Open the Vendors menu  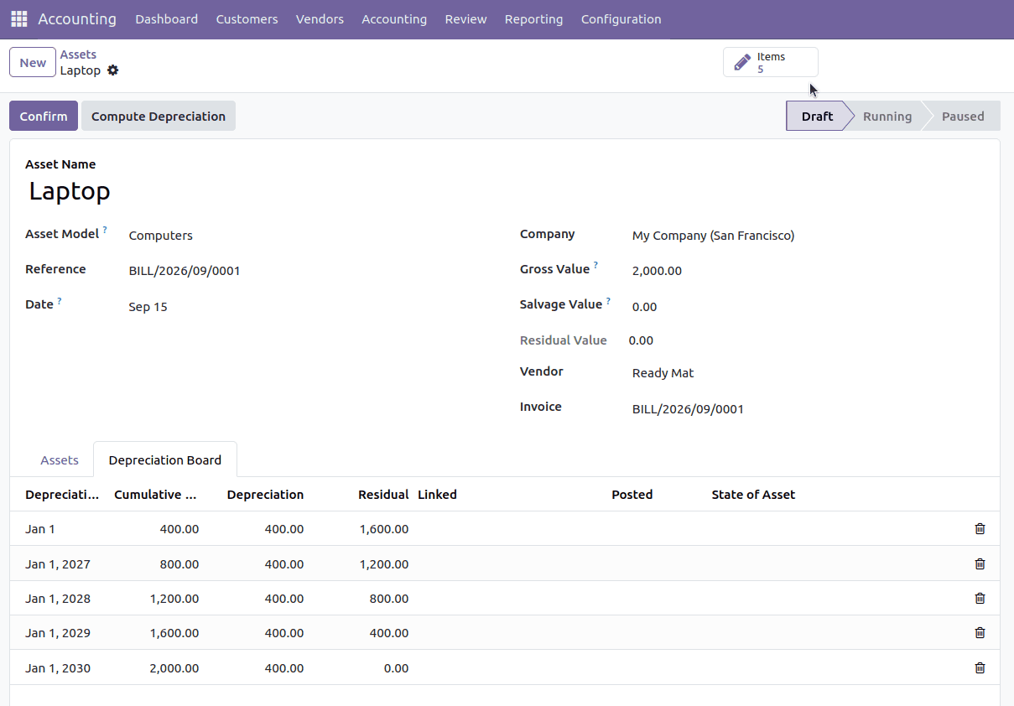[320, 19]
